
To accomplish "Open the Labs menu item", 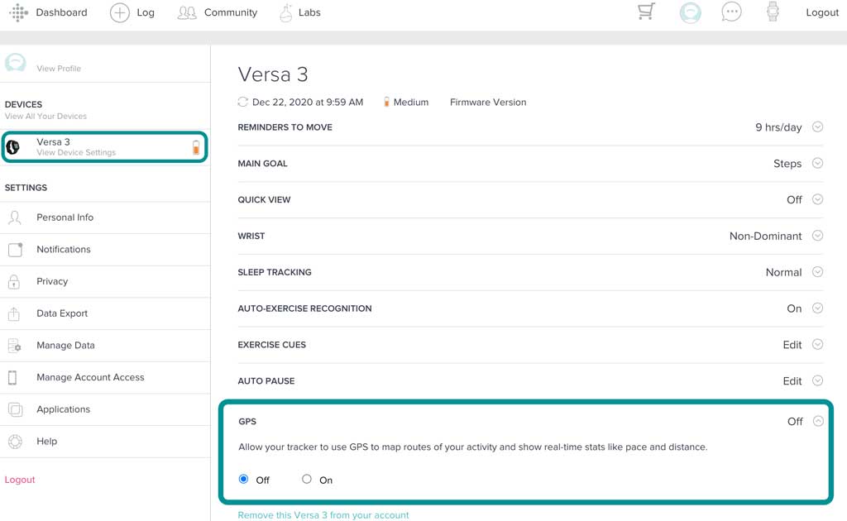I will 300,12.
